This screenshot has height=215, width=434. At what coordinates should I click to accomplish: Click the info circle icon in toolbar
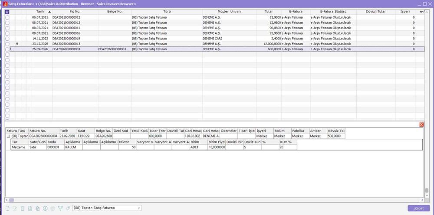[x=45, y=208]
